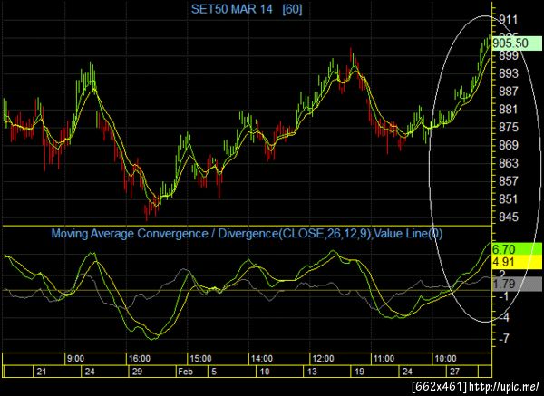Click the -7 MACD axis label
The width and height of the screenshot is (544, 396).
click(504, 338)
